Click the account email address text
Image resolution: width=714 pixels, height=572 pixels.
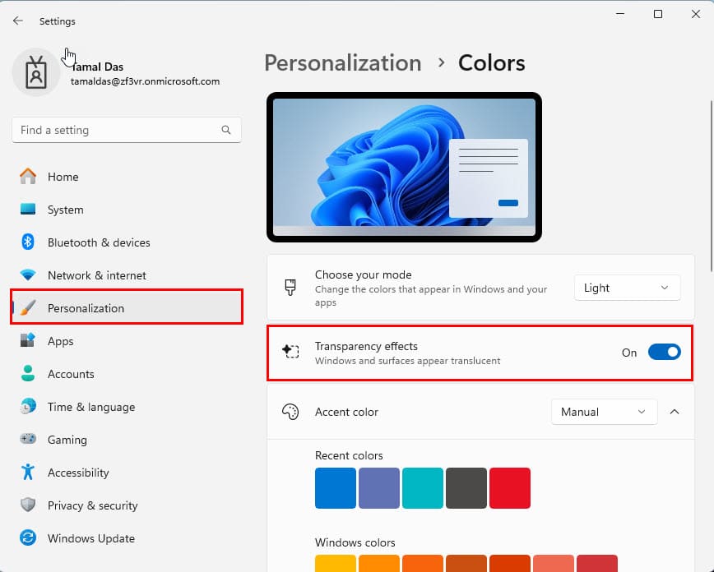click(145, 81)
